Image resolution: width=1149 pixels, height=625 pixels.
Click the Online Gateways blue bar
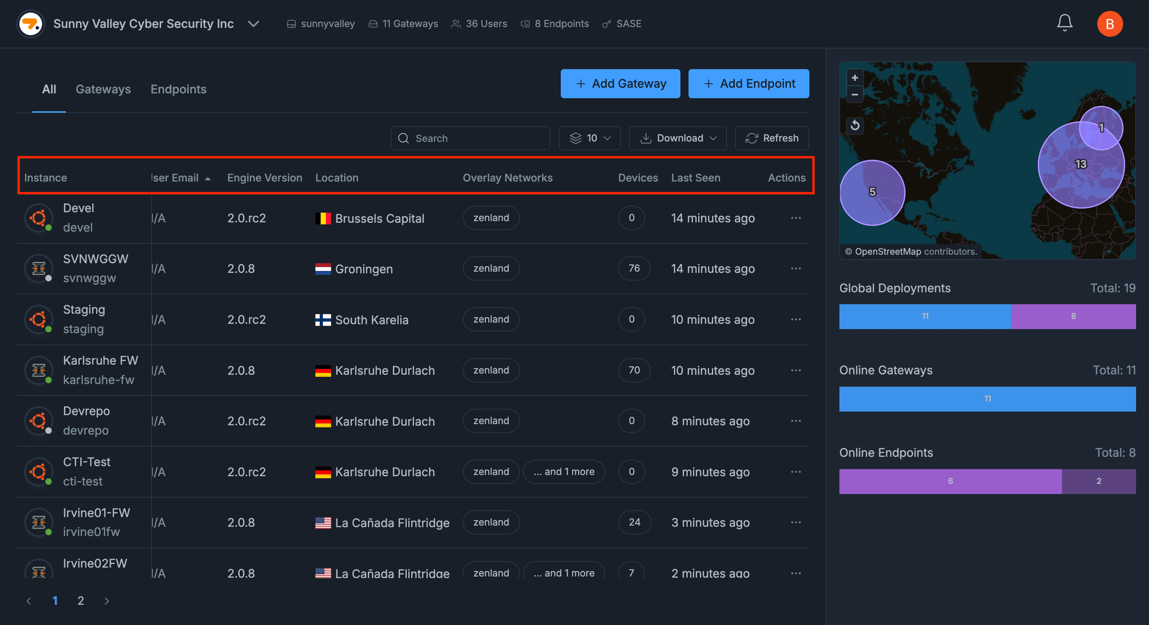[987, 399]
